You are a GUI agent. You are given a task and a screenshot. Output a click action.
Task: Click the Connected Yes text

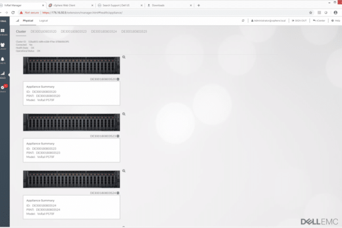click(31, 45)
